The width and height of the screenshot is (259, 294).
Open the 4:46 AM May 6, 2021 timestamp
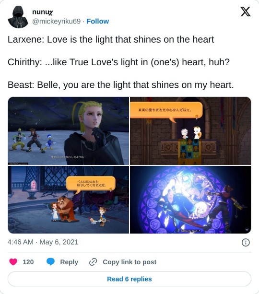click(x=43, y=242)
